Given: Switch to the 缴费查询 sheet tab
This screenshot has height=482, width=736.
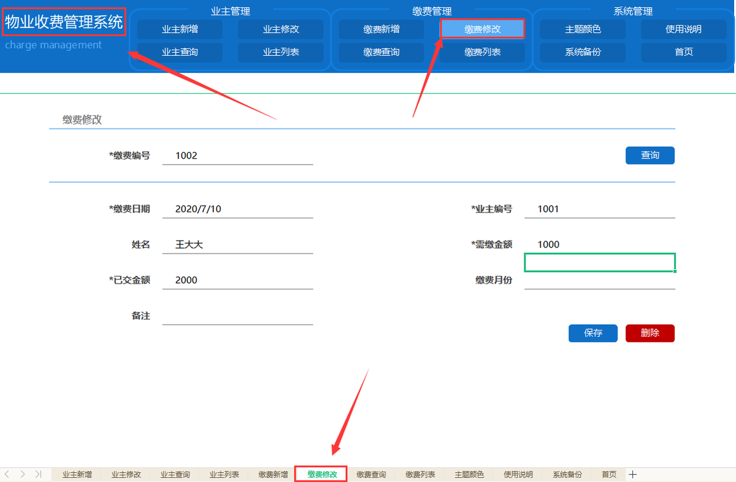Looking at the screenshot, I should pyautogui.click(x=370, y=474).
